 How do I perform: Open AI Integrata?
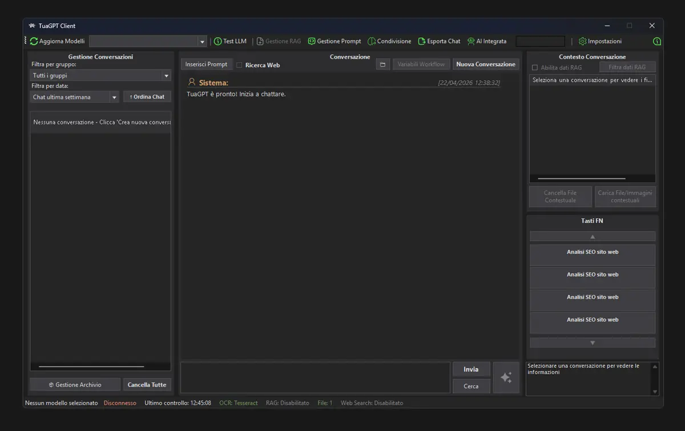click(x=486, y=41)
